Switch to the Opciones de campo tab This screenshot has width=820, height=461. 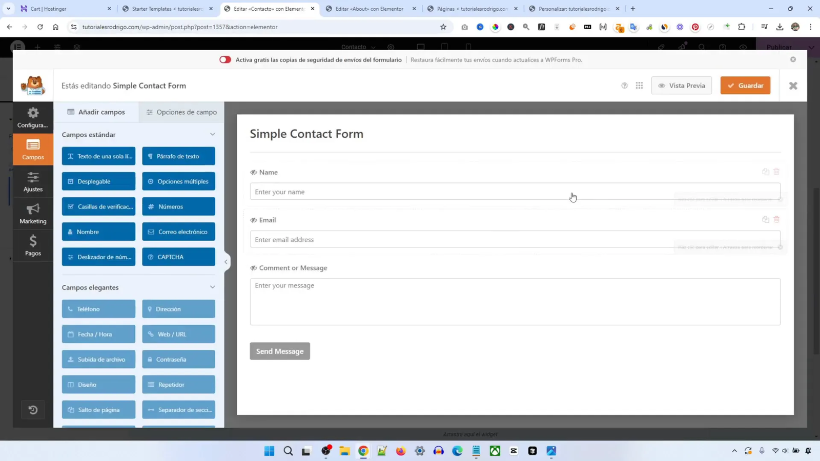[180, 112]
